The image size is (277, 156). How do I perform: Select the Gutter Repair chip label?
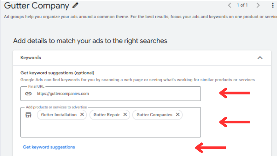coord(107,115)
